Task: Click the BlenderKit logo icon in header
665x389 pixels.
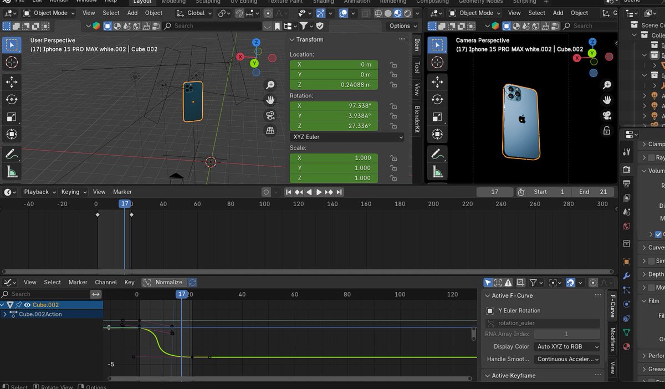Action: coord(96,25)
